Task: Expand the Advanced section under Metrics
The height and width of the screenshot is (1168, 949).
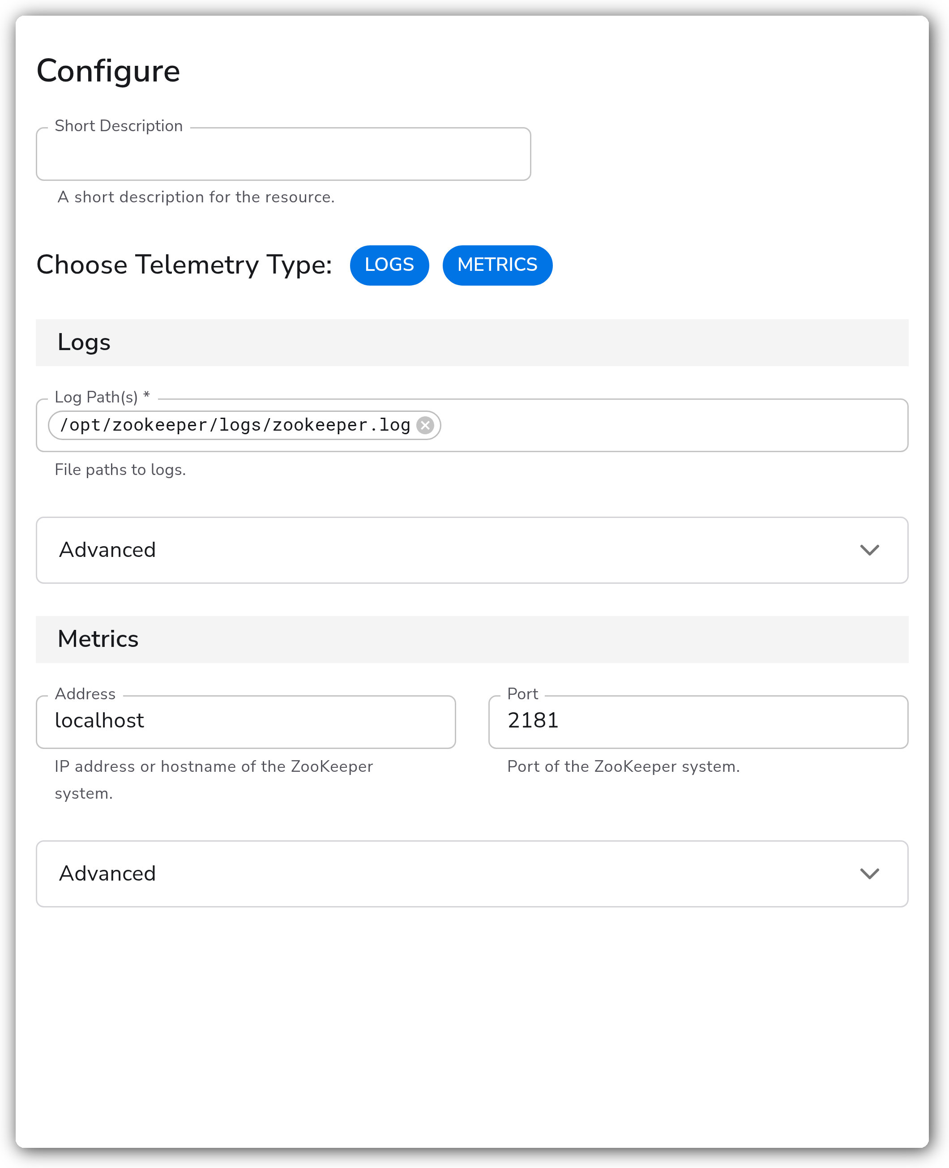Action: point(472,873)
